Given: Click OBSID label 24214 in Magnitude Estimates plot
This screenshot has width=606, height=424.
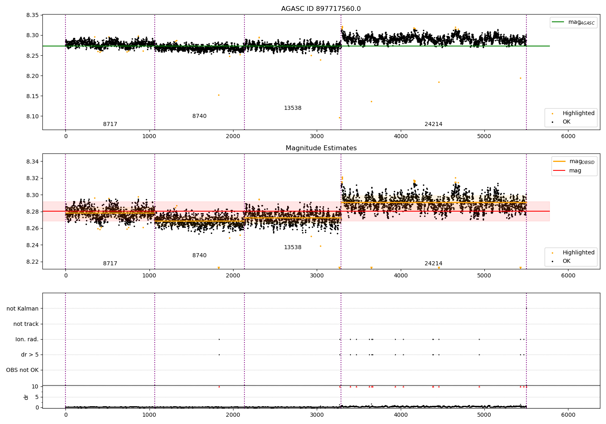Looking at the screenshot, I should [x=433, y=264].
